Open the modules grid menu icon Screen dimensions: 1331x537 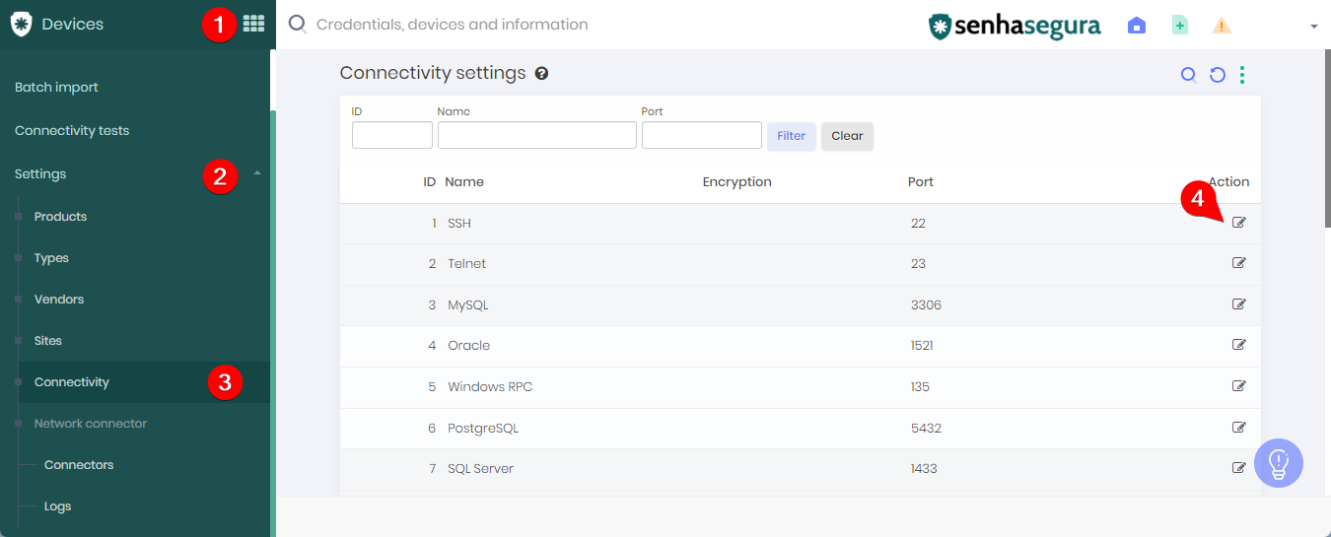(x=253, y=24)
